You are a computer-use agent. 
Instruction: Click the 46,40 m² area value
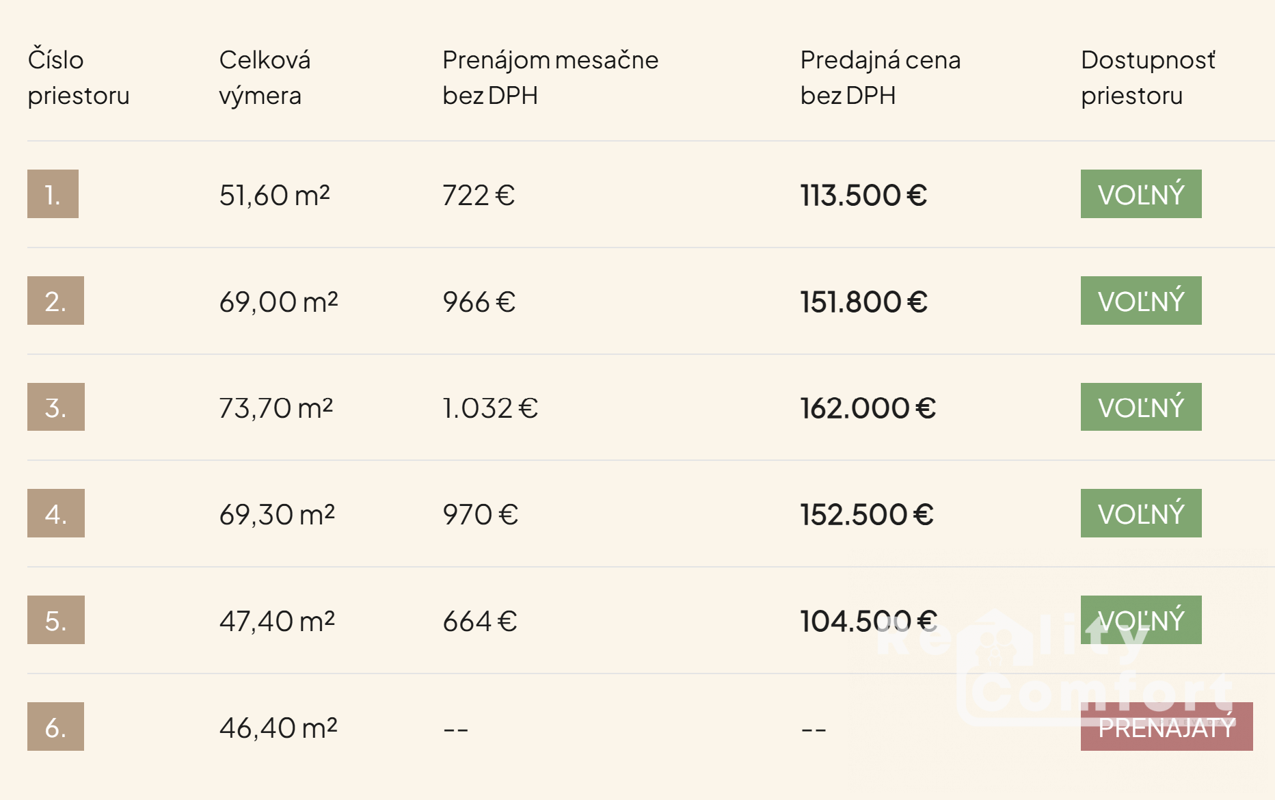point(278,728)
